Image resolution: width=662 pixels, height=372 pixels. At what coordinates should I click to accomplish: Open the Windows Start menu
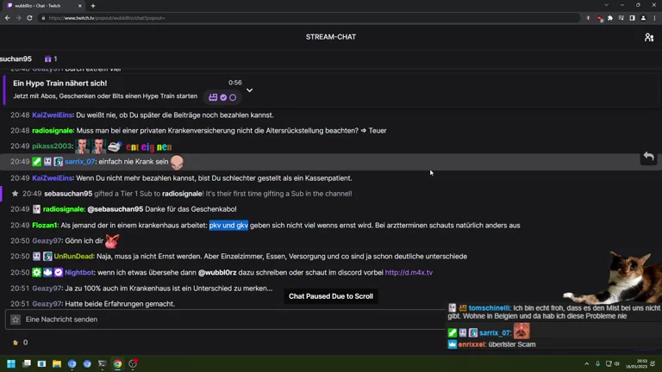click(x=12, y=364)
